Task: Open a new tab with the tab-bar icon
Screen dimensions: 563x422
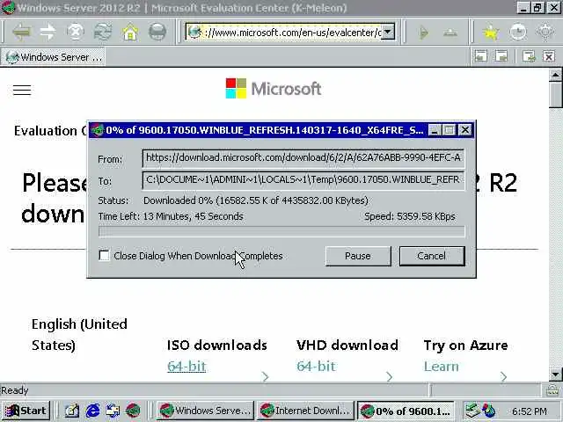Action: click(x=529, y=56)
